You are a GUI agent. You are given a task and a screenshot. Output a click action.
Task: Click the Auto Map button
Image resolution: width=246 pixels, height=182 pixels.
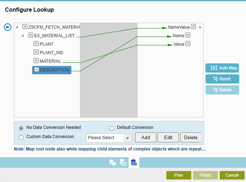tap(222, 68)
